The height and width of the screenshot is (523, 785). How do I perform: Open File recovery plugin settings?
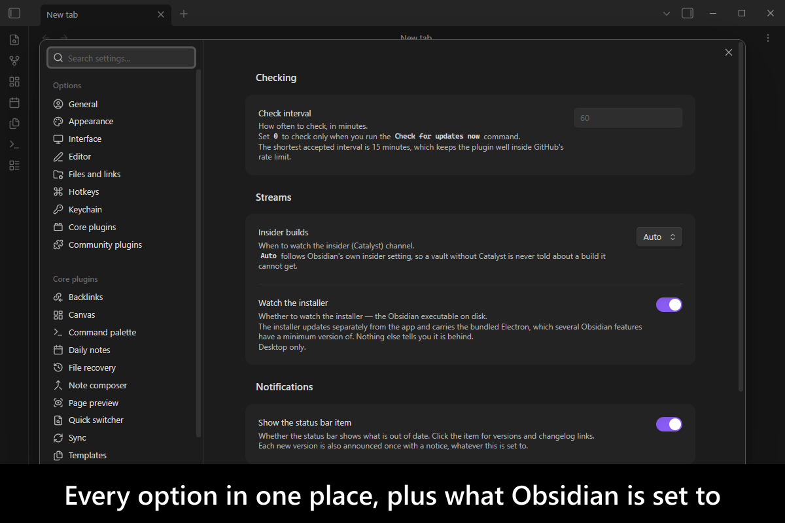pos(121,368)
